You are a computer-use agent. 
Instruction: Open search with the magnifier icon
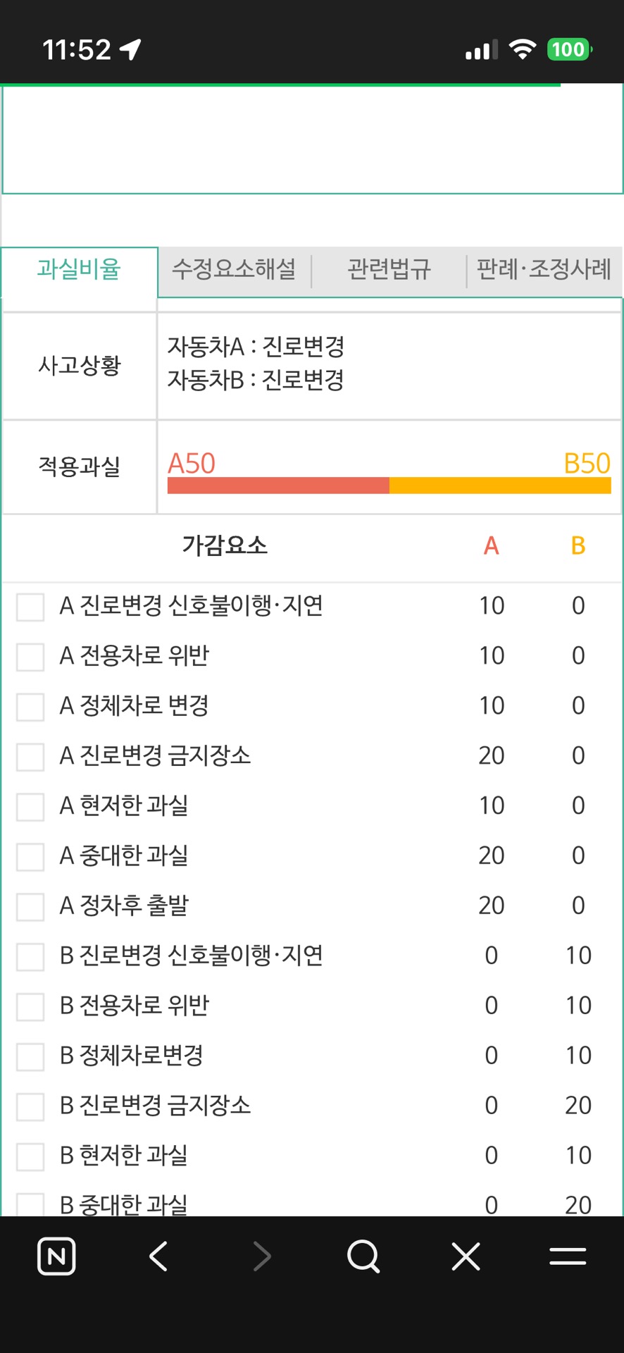point(363,1256)
